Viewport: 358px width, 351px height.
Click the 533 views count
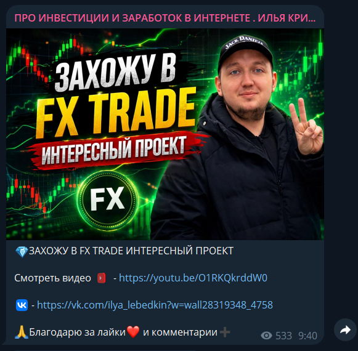pos(283,336)
